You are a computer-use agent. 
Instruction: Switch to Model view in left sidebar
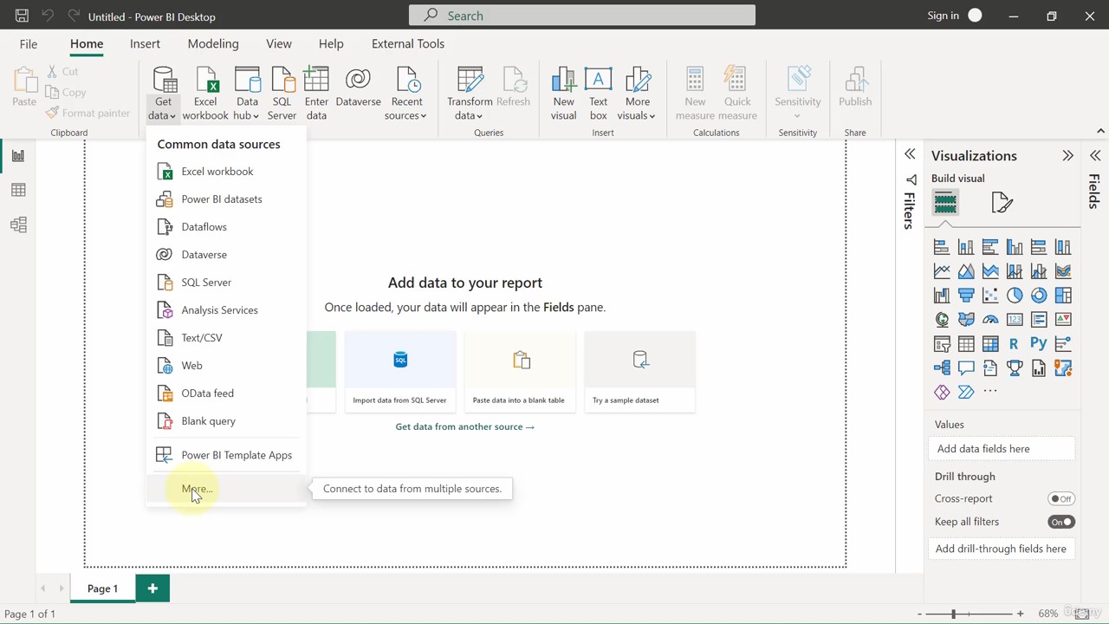point(18,225)
